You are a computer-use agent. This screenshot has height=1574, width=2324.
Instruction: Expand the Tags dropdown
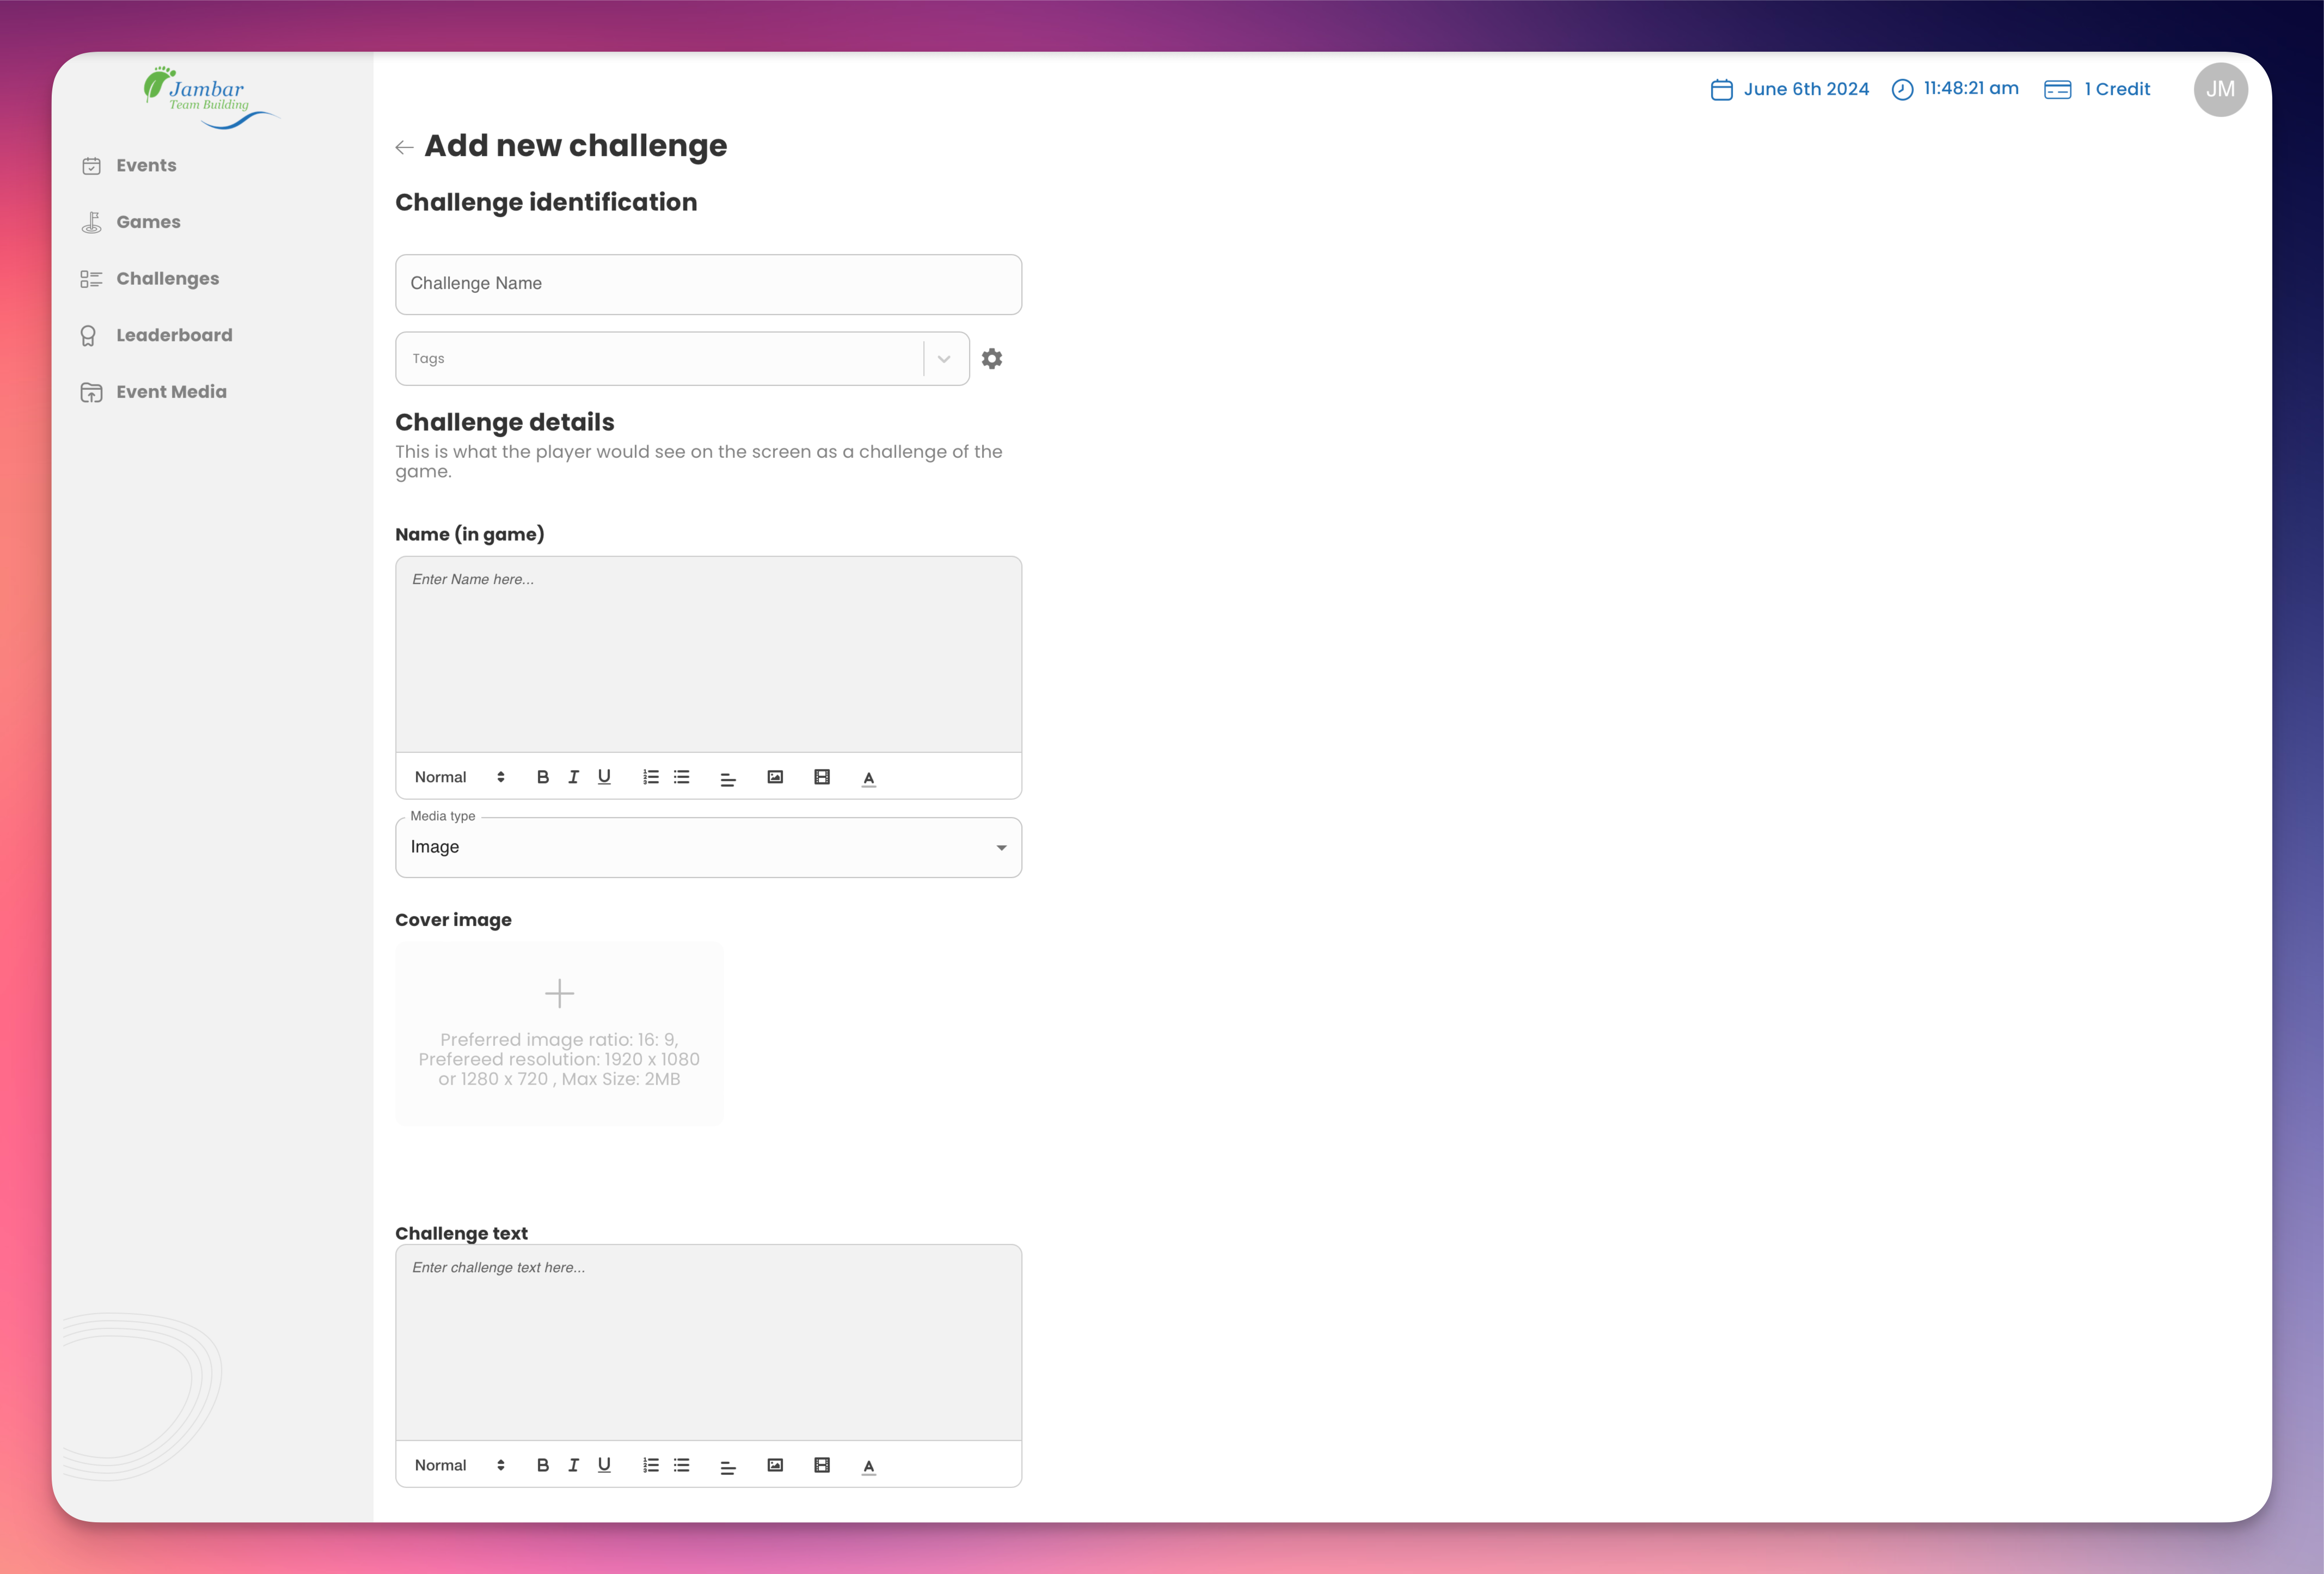click(x=943, y=359)
